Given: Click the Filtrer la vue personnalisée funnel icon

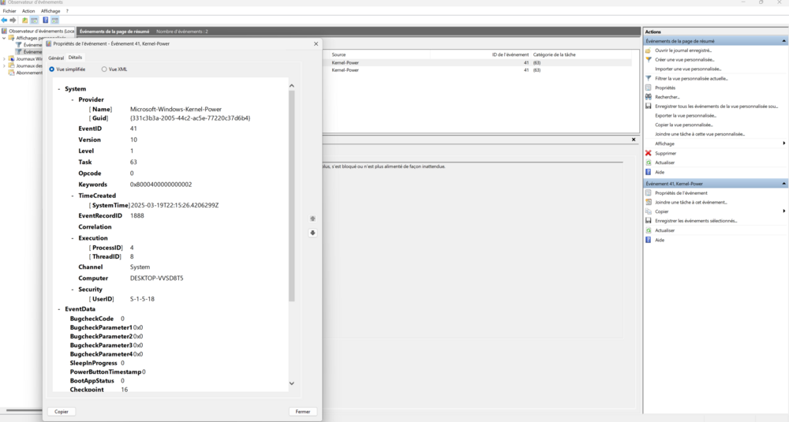Looking at the screenshot, I should [x=649, y=78].
